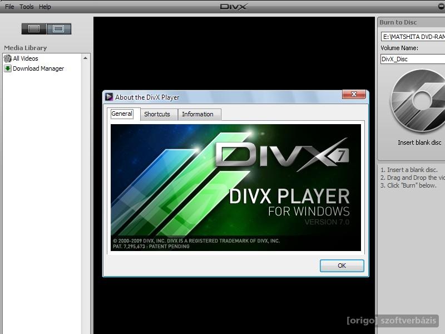445x334 pixels.
Task: Click the 'Burn to Disc' panel heading
Action: click(398, 22)
